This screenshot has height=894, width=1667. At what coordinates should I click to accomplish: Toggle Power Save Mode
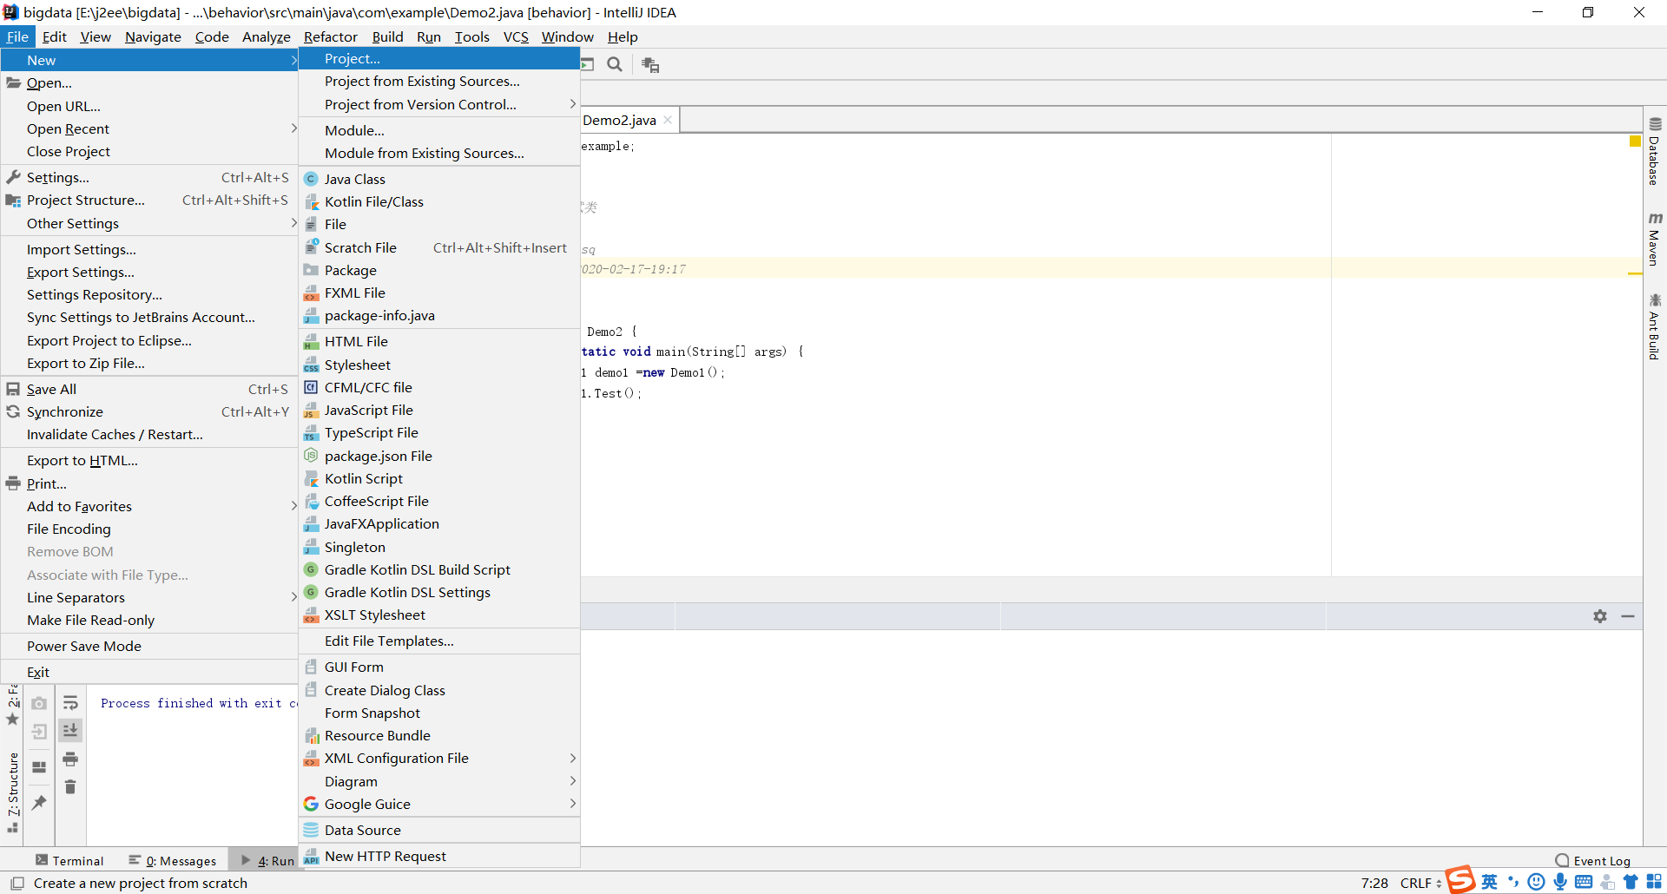pyautogui.click(x=149, y=646)
